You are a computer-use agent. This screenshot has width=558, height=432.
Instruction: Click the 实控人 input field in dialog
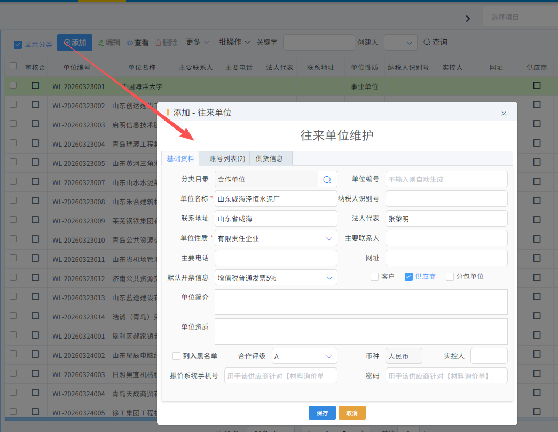pos(489,356)
